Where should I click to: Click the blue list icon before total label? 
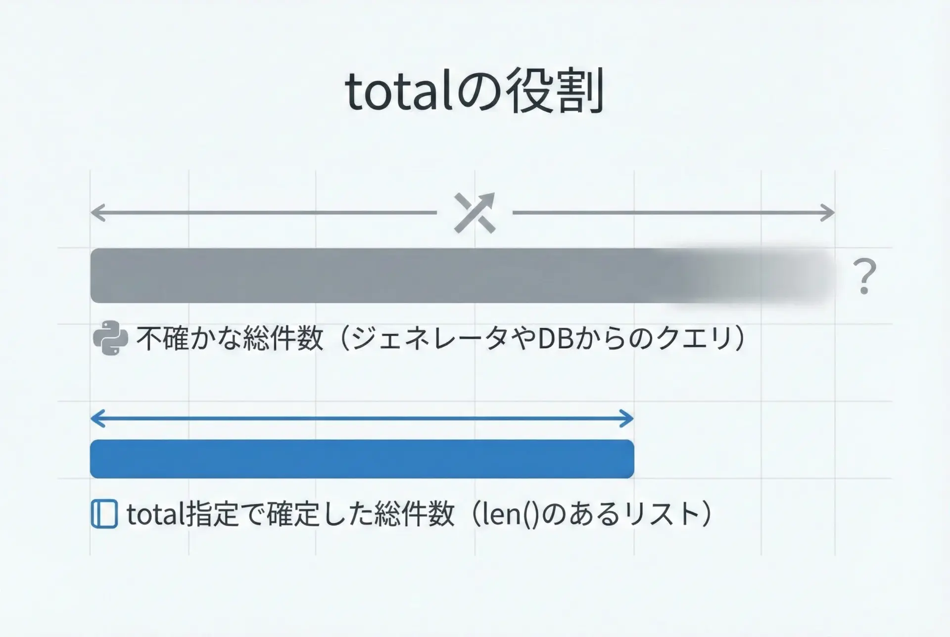pyautogui.click(x=104, y=514)
